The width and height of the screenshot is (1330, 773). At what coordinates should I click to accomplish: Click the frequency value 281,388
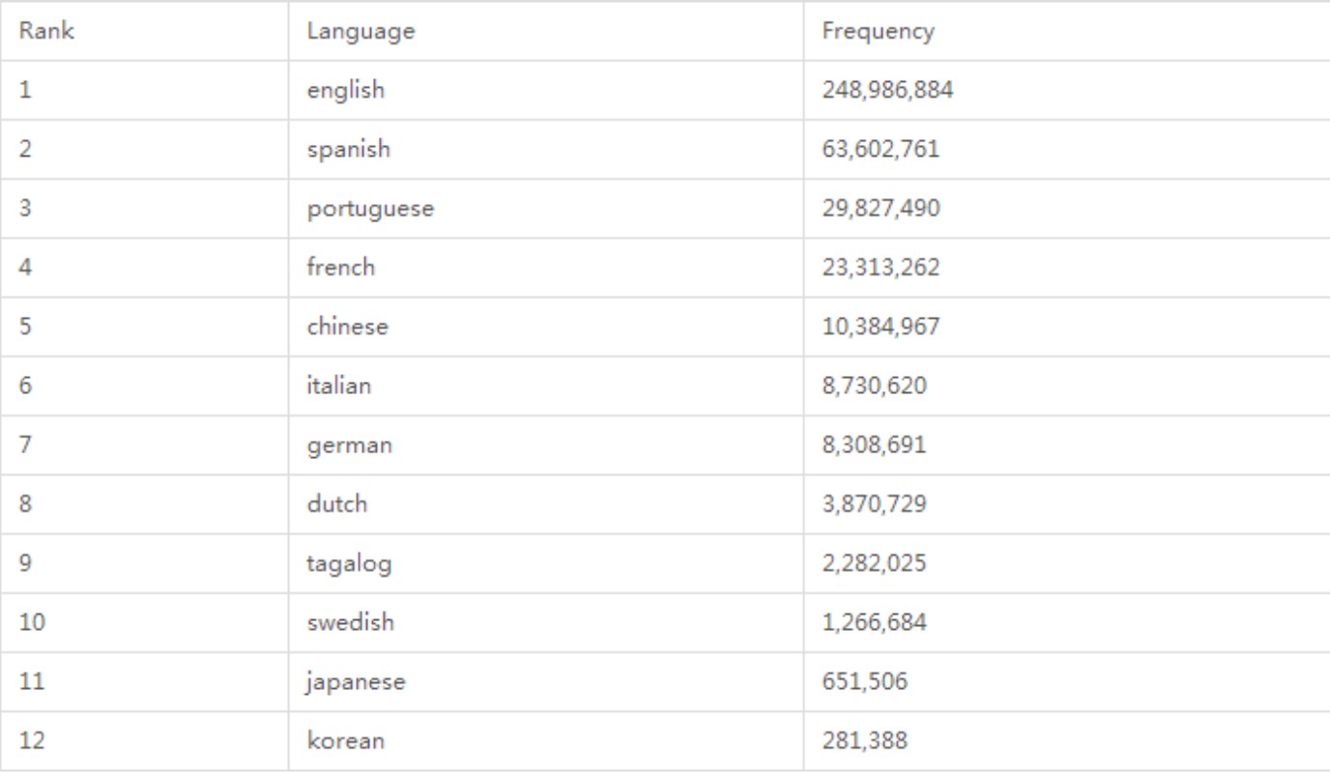pos(864,741)
